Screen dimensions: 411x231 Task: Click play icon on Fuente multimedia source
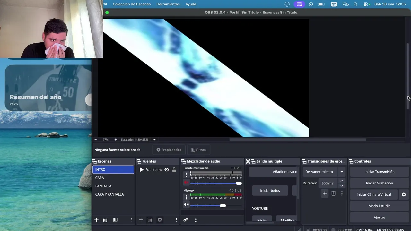click(142, 170)
